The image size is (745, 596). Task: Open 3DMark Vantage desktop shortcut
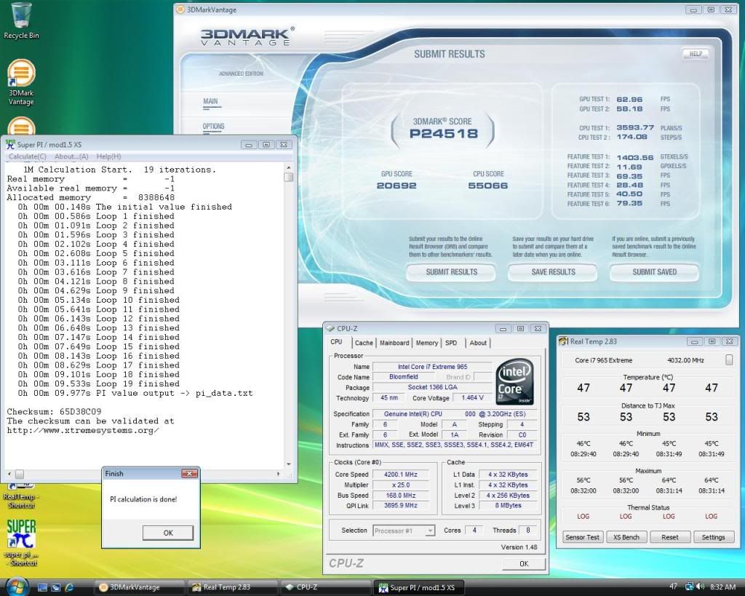click(x=21, y=83)
